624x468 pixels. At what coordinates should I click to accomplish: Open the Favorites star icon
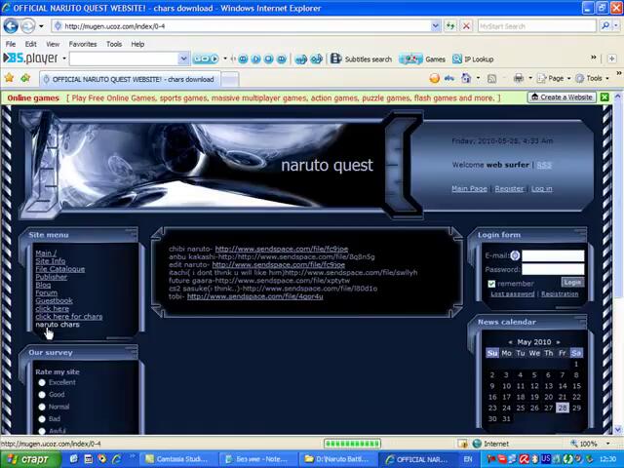9,79
